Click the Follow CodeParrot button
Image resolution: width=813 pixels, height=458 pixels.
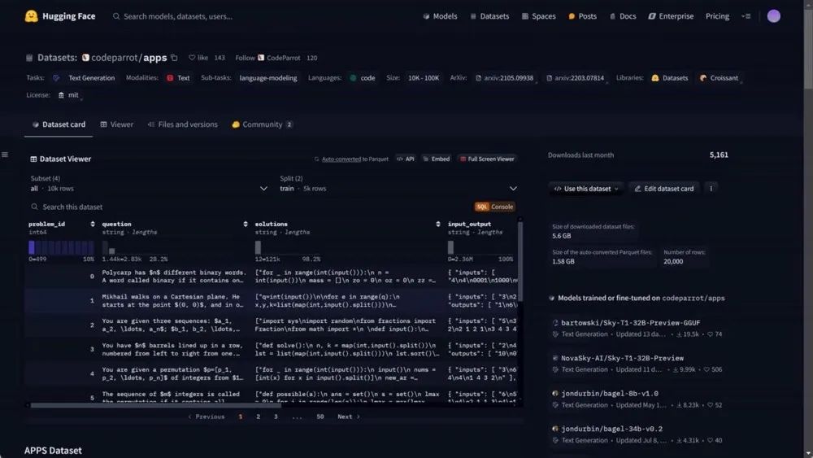(x=268, y=58)
